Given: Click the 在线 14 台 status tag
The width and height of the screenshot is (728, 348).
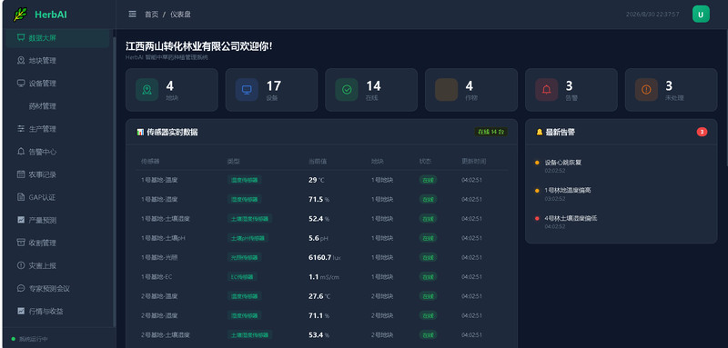Looking at the screenshot, I should pyautogui.click(x=490, y=132).
